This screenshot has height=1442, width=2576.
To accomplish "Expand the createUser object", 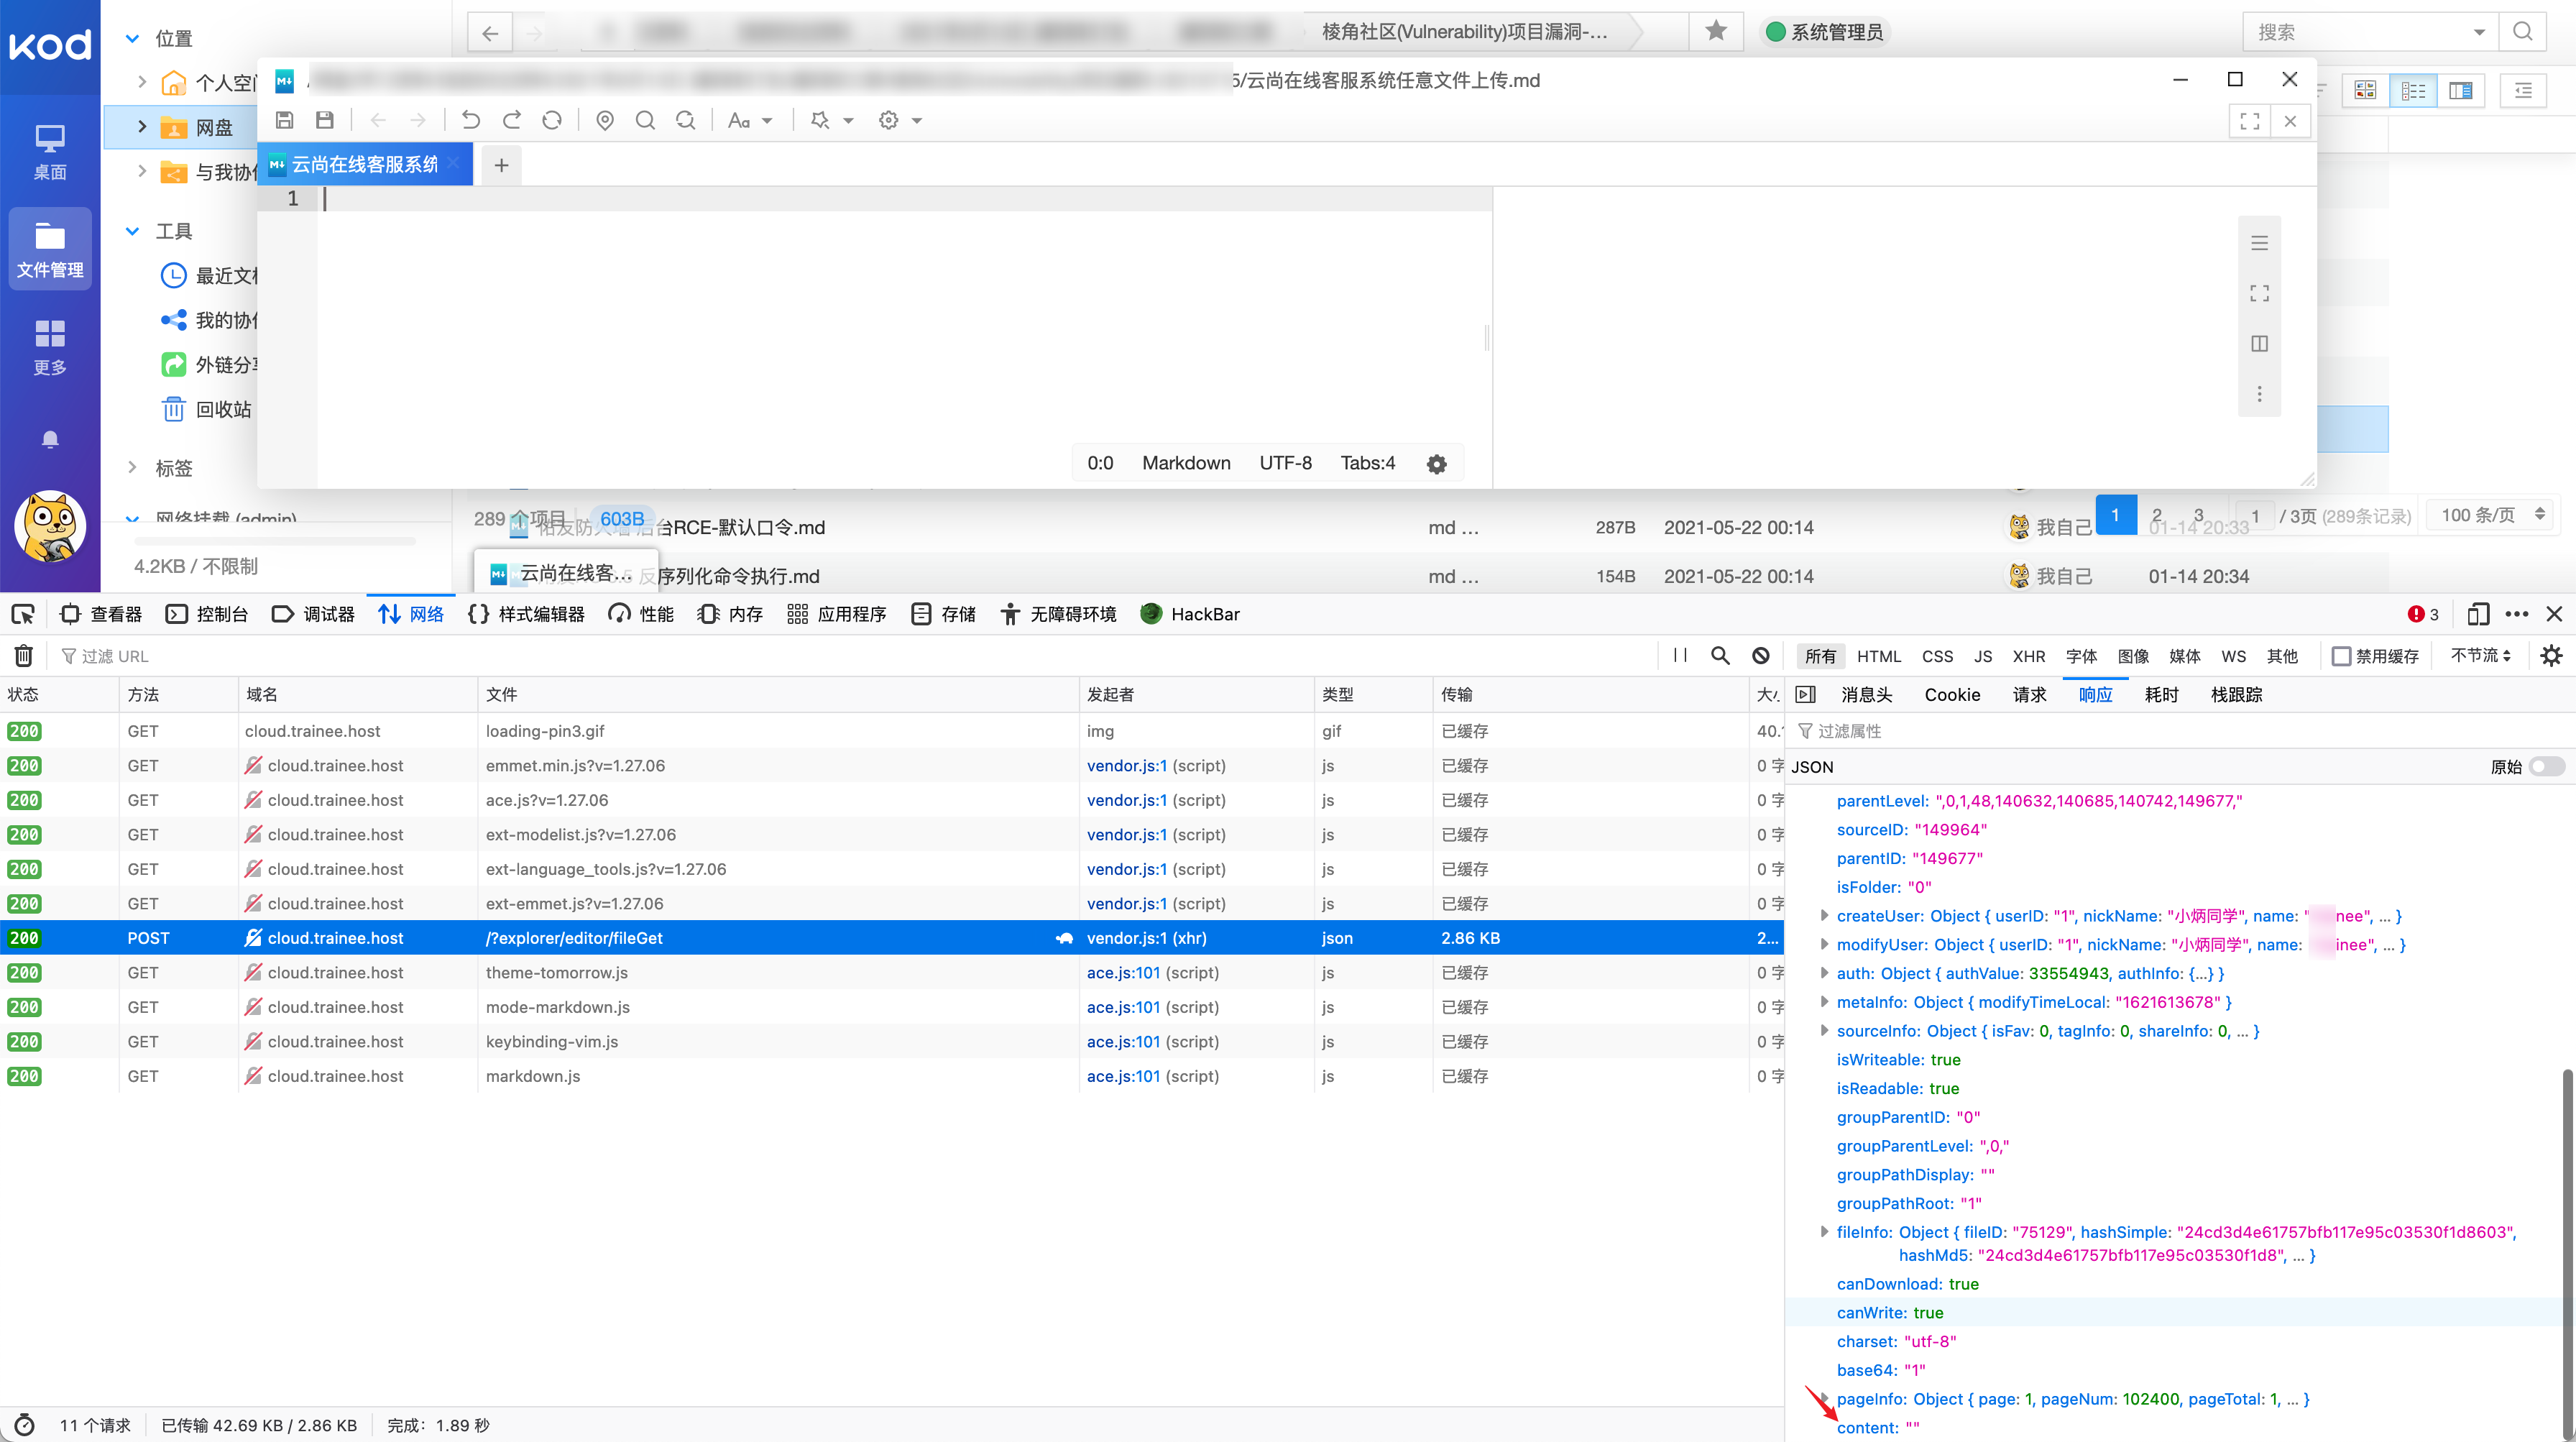I will coord(1824,915).
